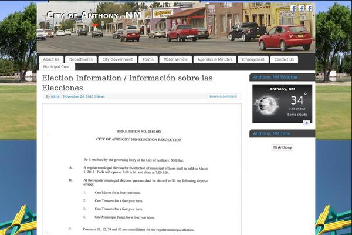Click the Anthony, NM title inside the weather widget
Image resolution: width=352 pixels, height=235 pixels.
coord(282,89)
